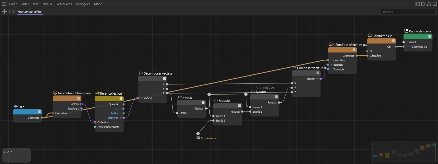Viewport: 438px width, 164px height.
Task: Toggle the left side panel layout icon
Action: [418, 4]
